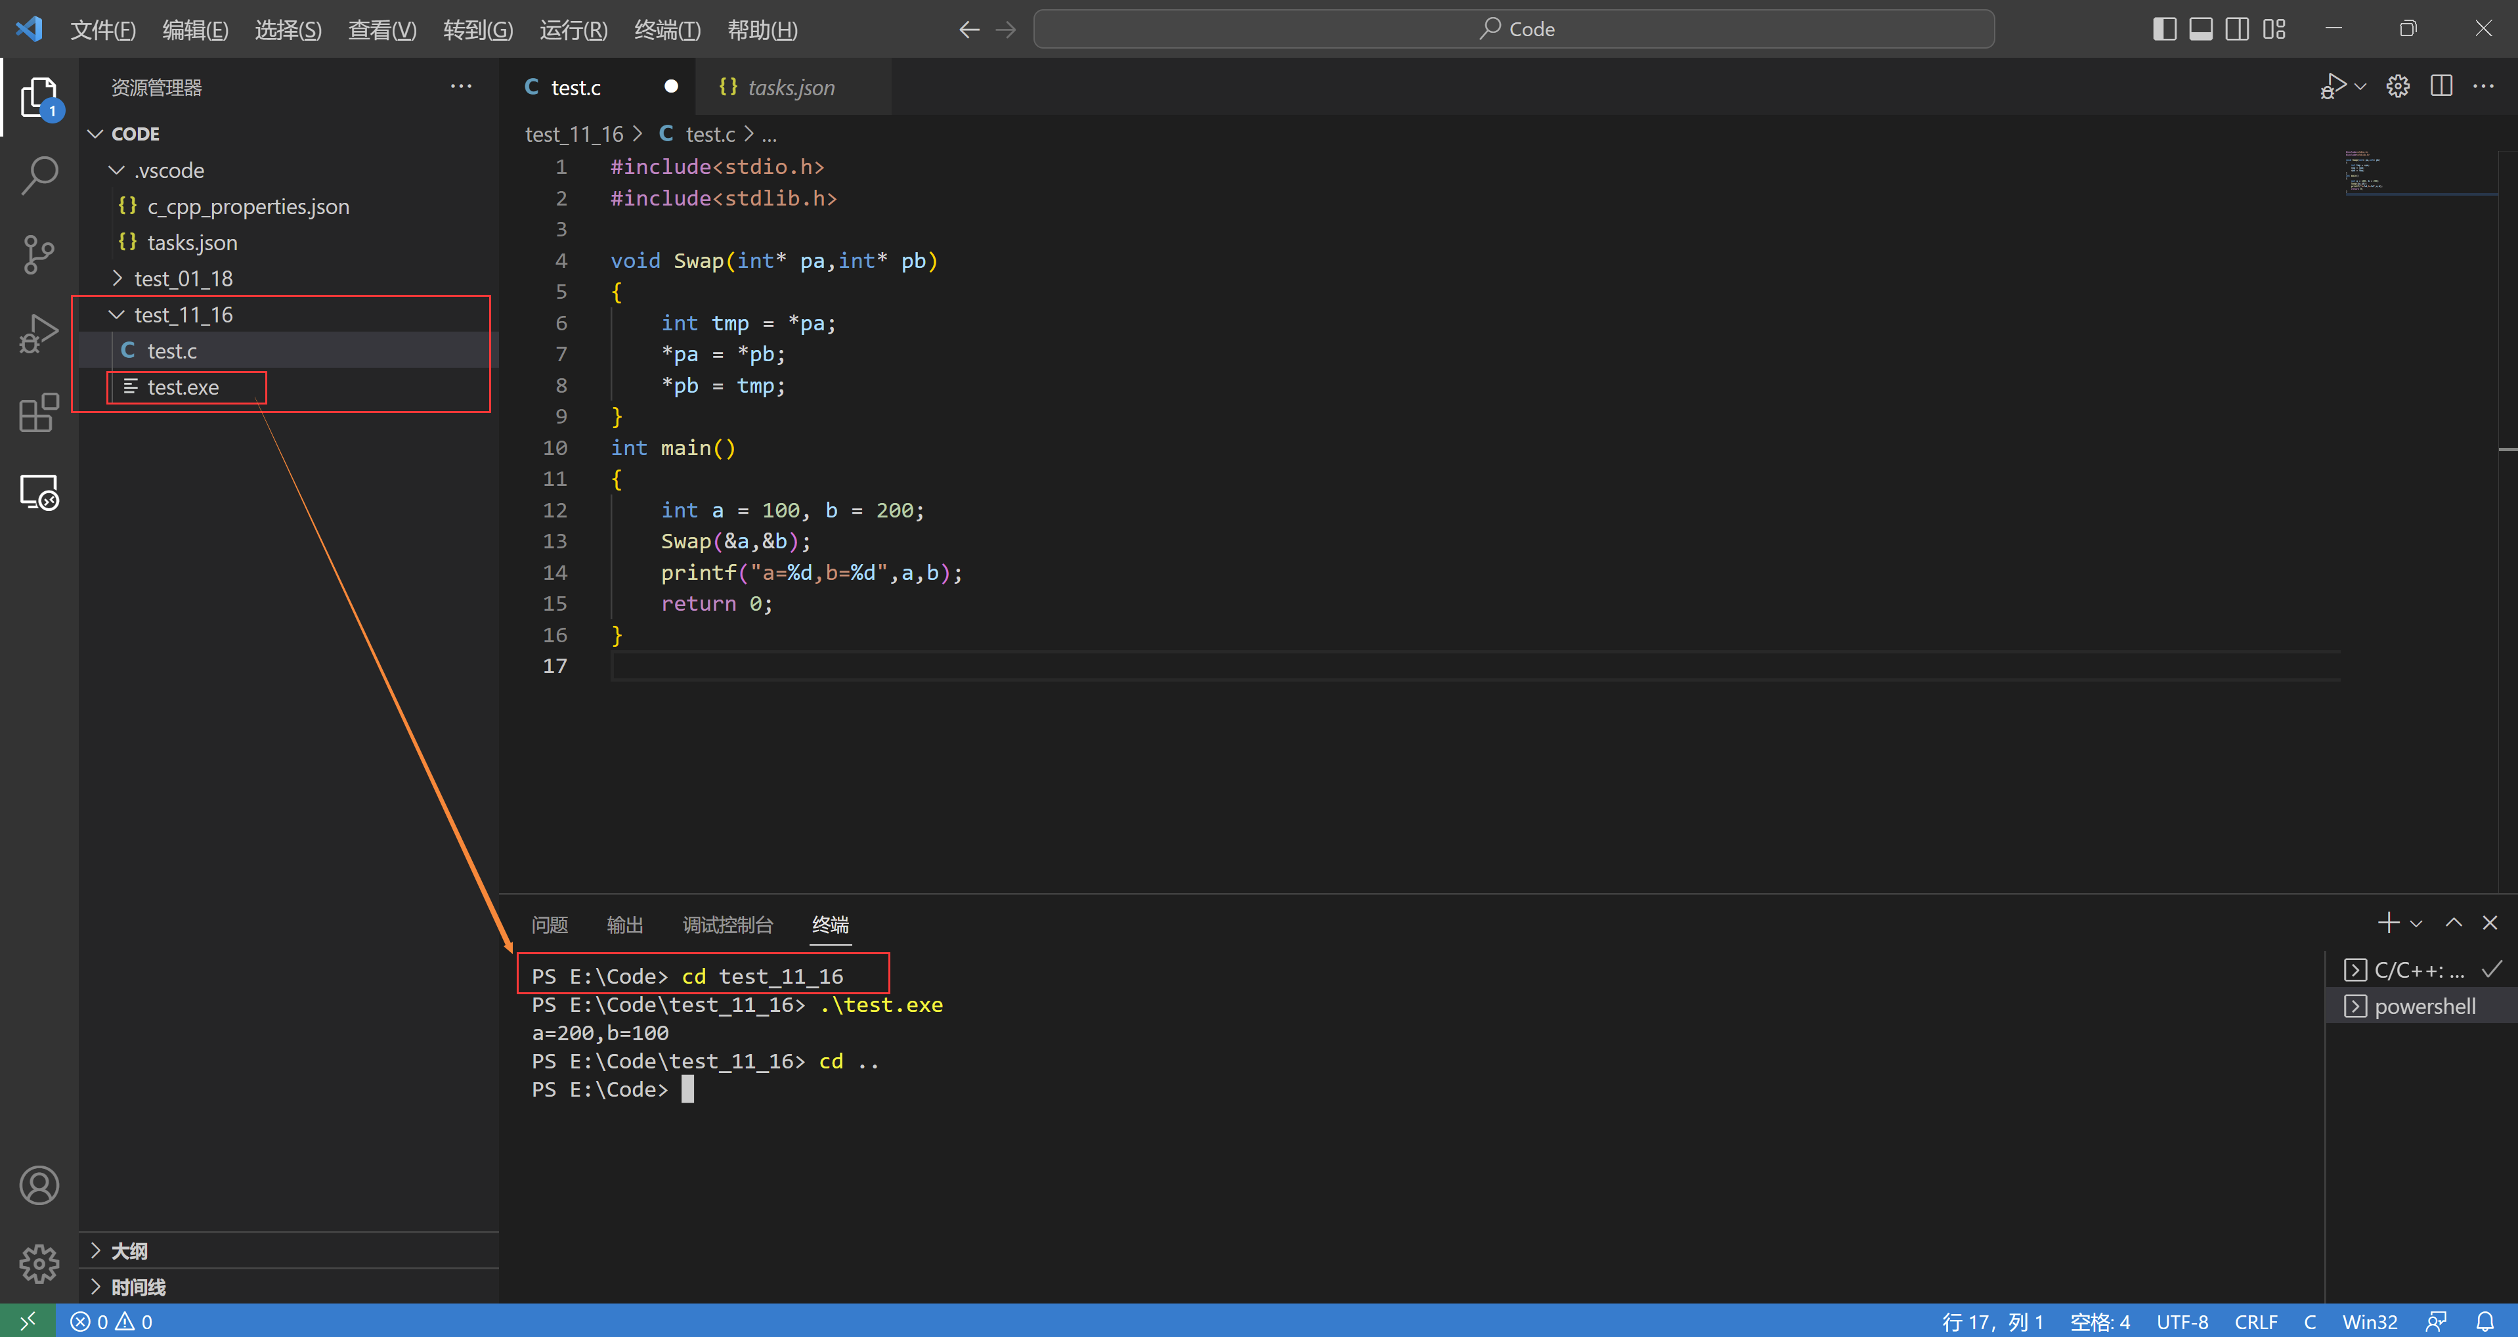Toggle primary side bar visibility
The image size is (2518, 1337).
tap(2164, 30)
